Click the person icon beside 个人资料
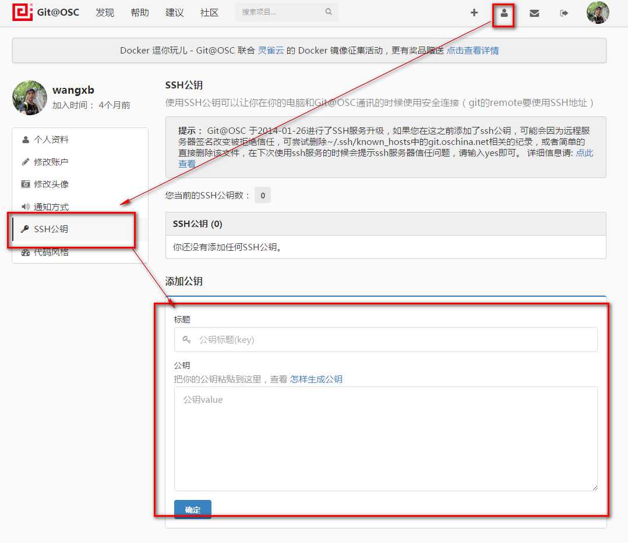 tap(26, 140)
